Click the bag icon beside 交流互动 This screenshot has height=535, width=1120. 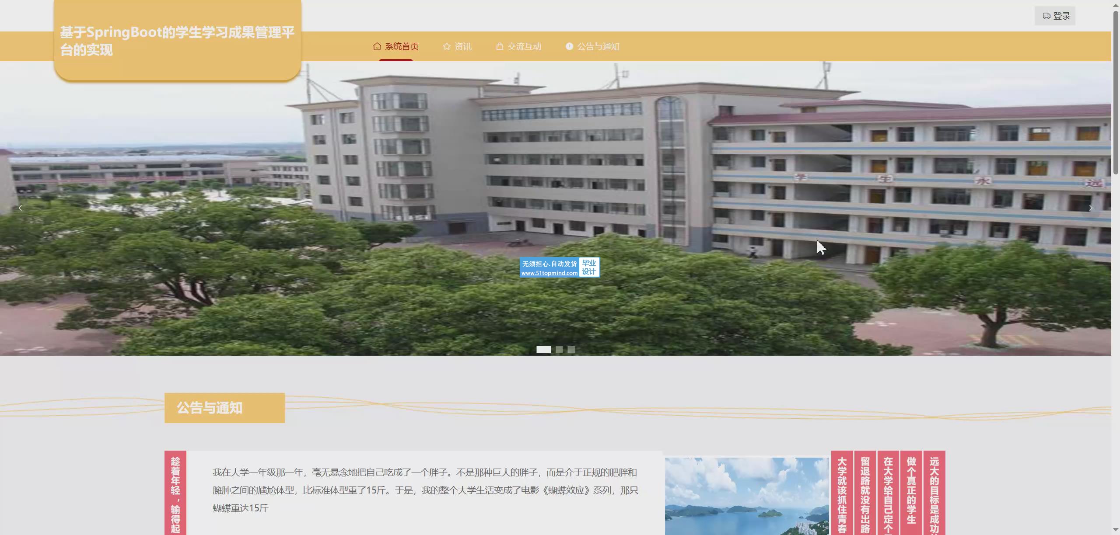500,46
